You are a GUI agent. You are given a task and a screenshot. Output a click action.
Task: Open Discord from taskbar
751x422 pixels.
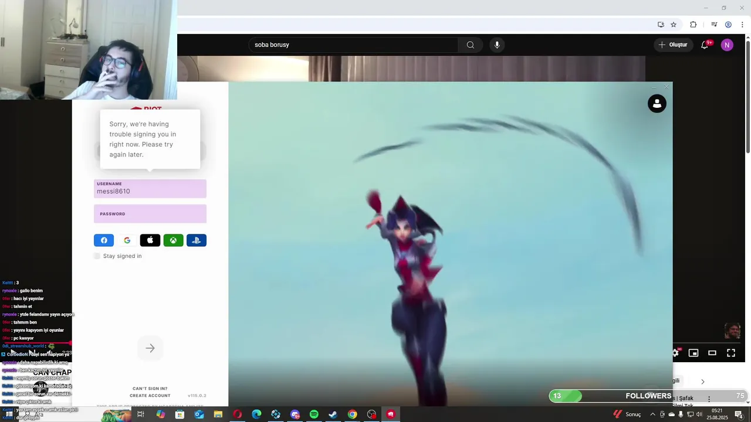click(295, 414)
